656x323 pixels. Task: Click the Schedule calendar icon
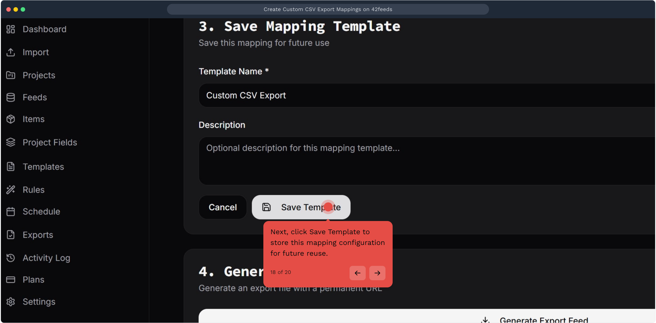click(11, 211)
